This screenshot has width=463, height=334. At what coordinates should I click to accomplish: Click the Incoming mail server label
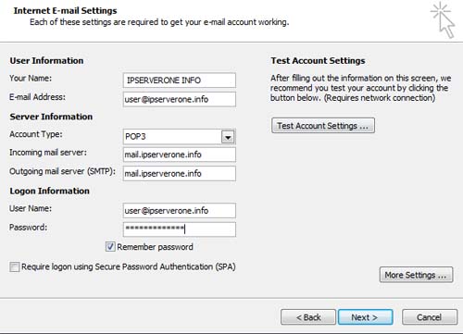(x=48, y=153)
